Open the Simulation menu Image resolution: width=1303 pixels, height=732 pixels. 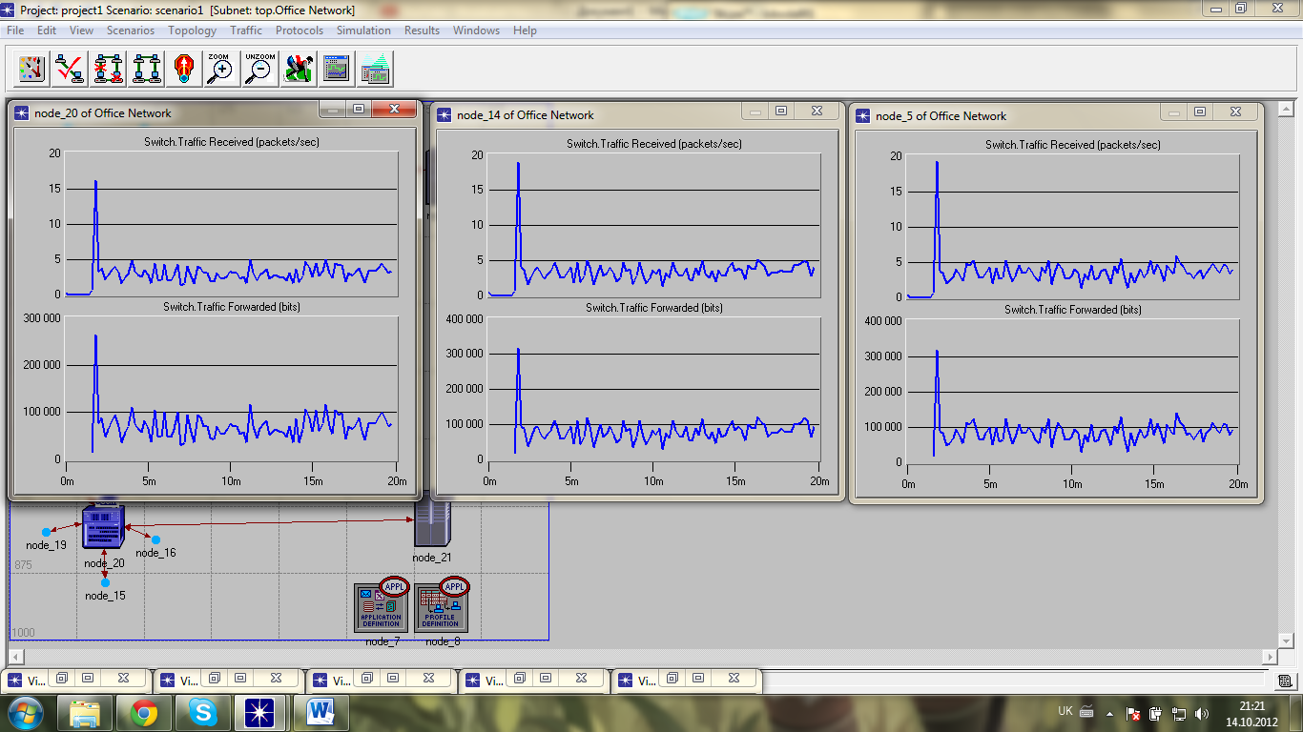(363, 30)
